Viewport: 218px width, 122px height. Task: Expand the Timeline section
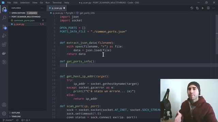(x=16, y=117)
